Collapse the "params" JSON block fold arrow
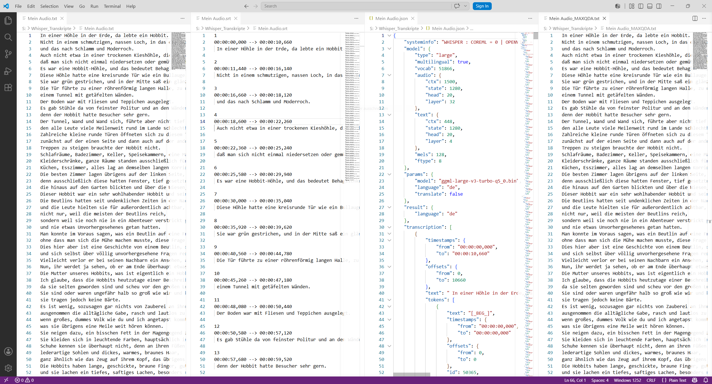 [389, 174]
